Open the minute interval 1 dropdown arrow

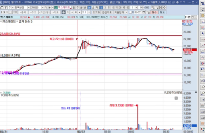(x=136, y=8)
